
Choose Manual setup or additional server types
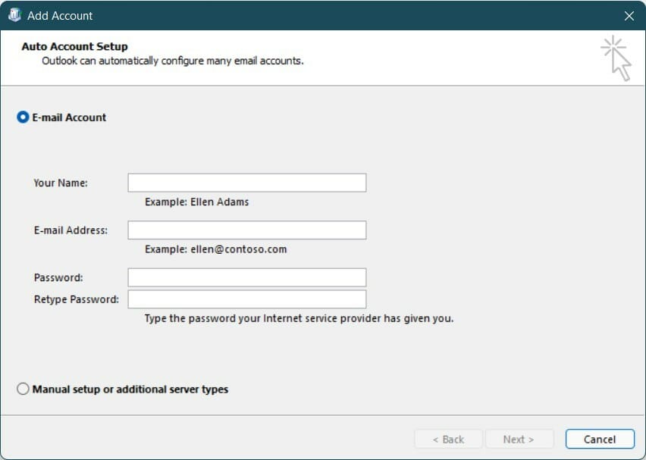23,389
